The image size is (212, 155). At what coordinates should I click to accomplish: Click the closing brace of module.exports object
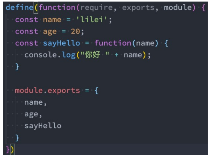point(17,138)
